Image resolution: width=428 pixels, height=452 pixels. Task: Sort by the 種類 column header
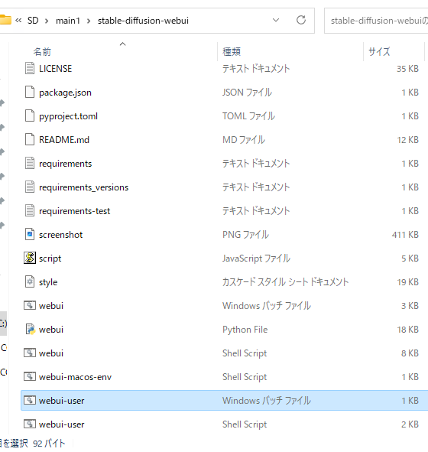pos(232,52)
